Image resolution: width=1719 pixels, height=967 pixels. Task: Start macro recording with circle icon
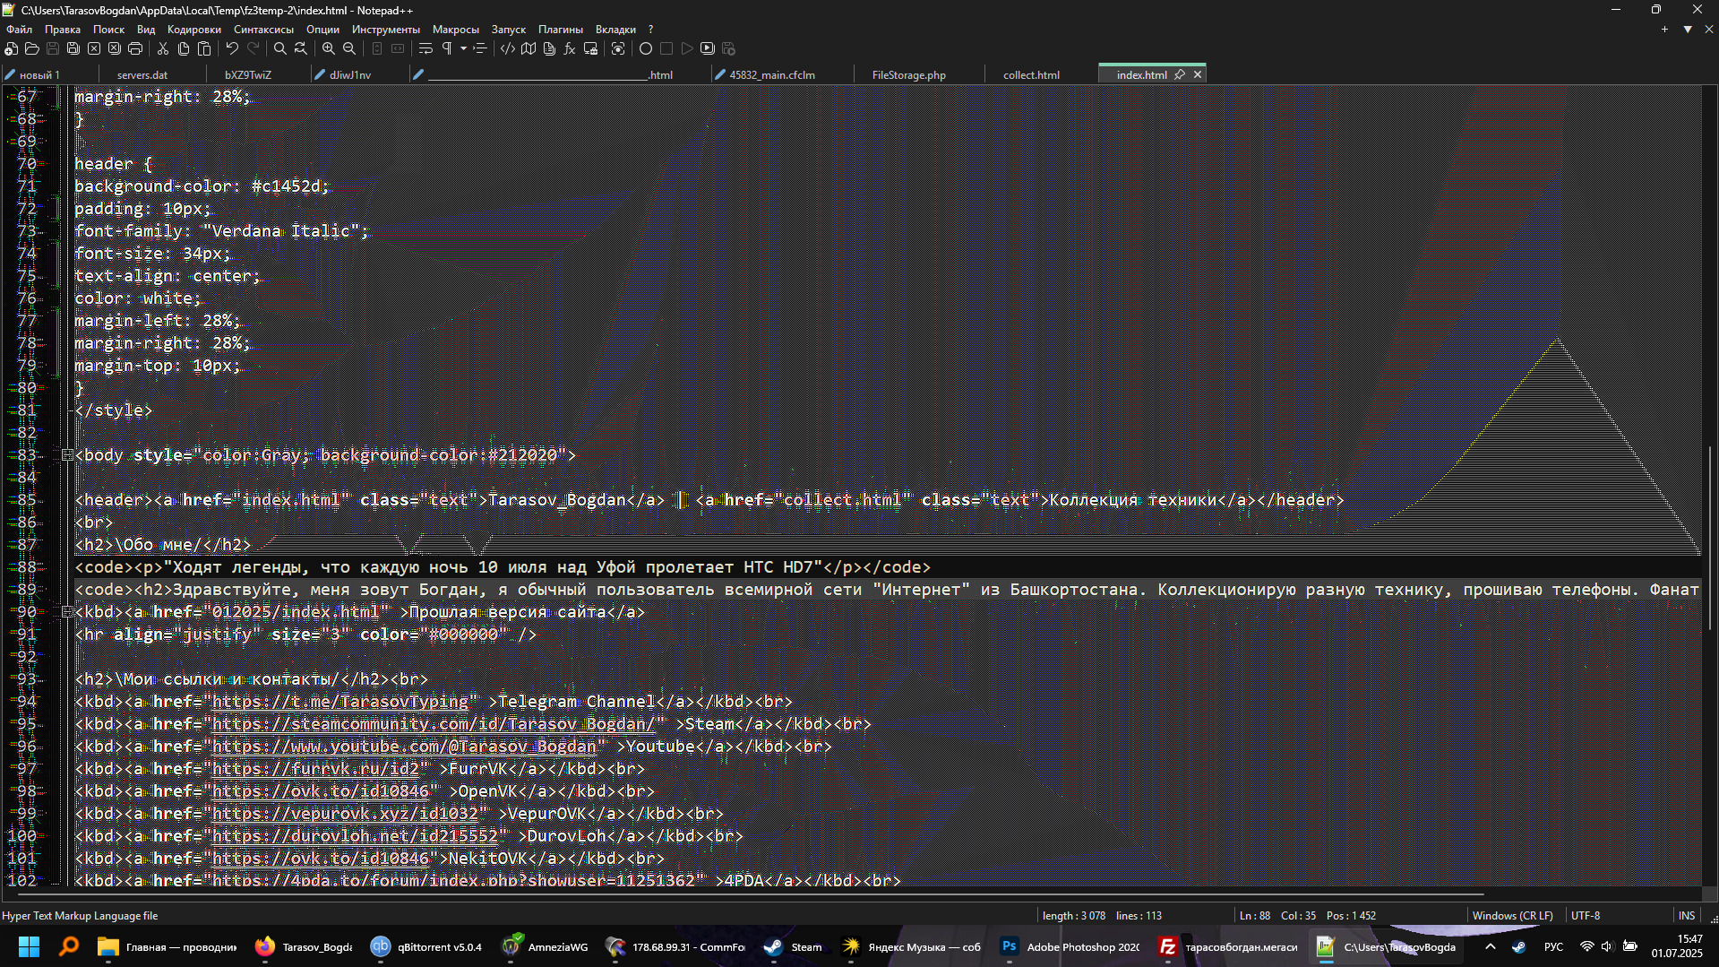click(x=645, y=48)
